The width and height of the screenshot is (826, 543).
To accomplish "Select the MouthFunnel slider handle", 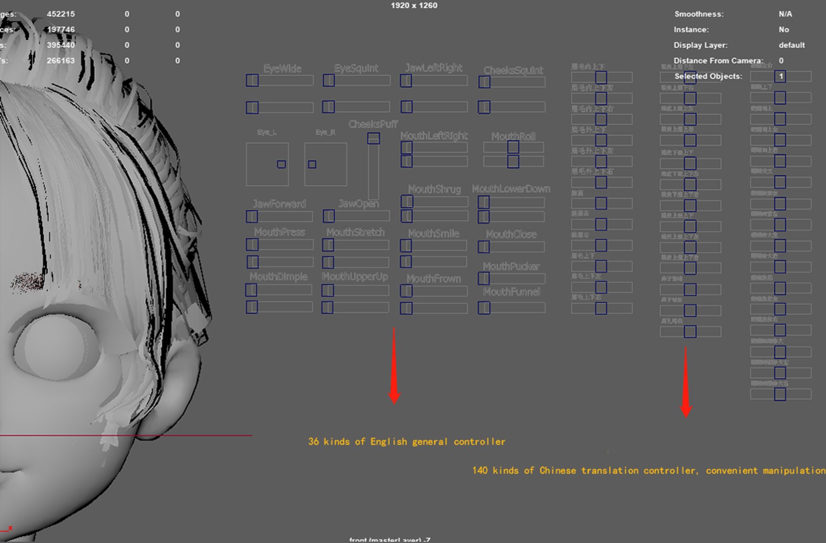I will click(484, 308).
